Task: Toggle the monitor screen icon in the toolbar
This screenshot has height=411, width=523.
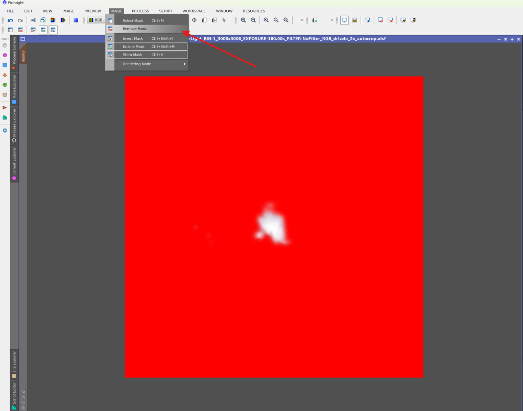Action: [344, 20]
